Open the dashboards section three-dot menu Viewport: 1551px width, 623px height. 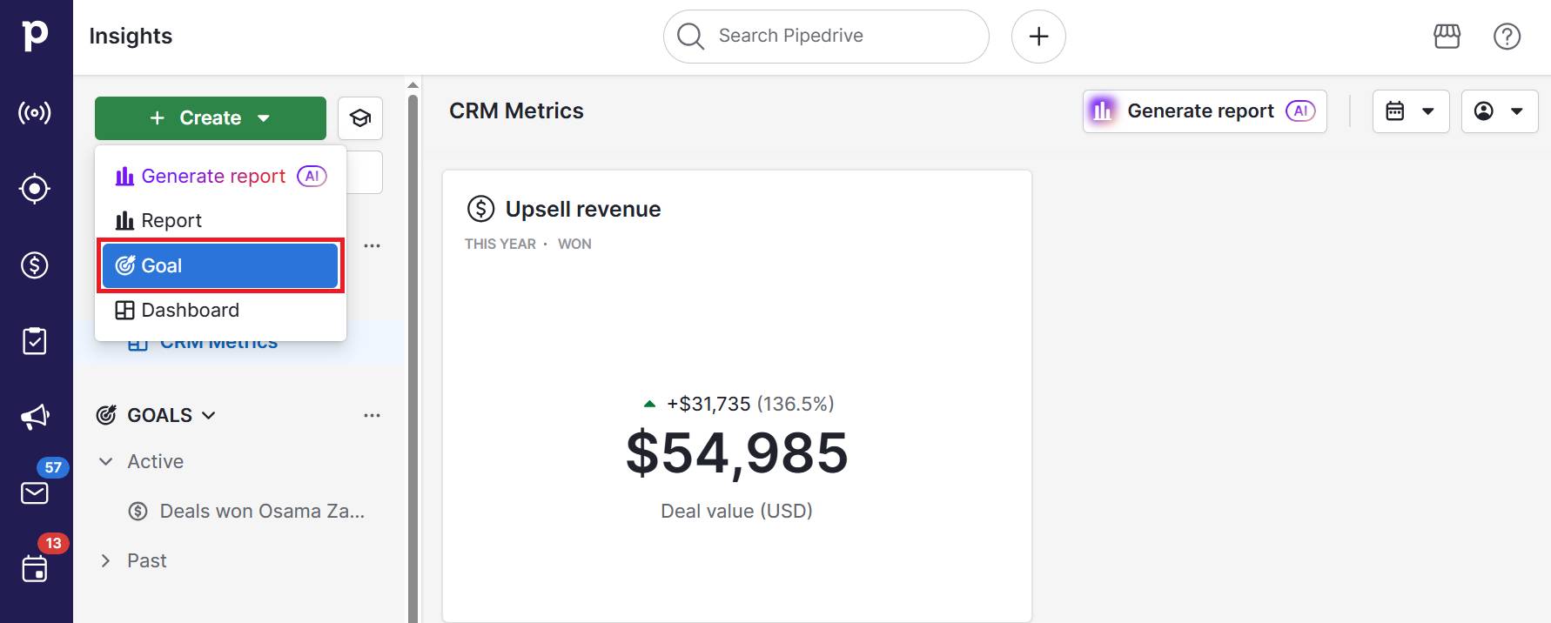pyautogui.click(x=372, y=245)
